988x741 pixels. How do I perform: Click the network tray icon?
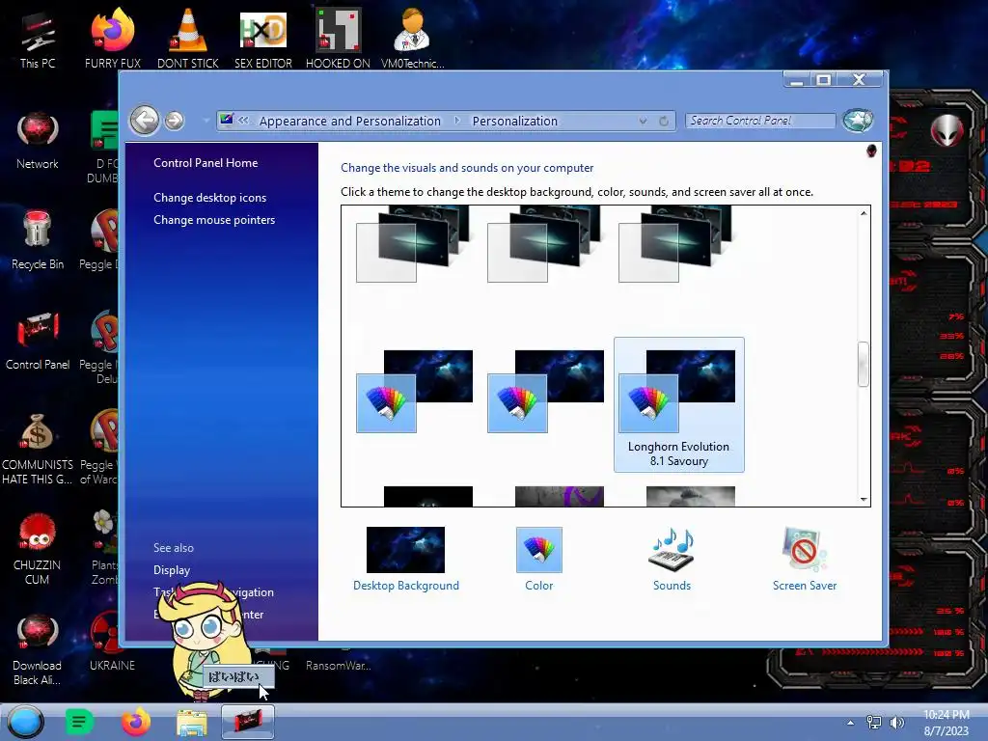(874, 723)
